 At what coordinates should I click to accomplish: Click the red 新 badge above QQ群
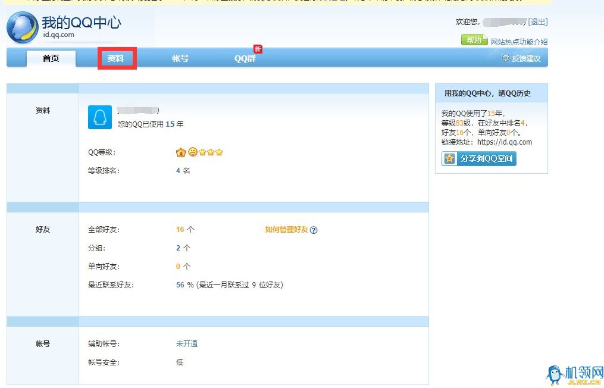258,49
